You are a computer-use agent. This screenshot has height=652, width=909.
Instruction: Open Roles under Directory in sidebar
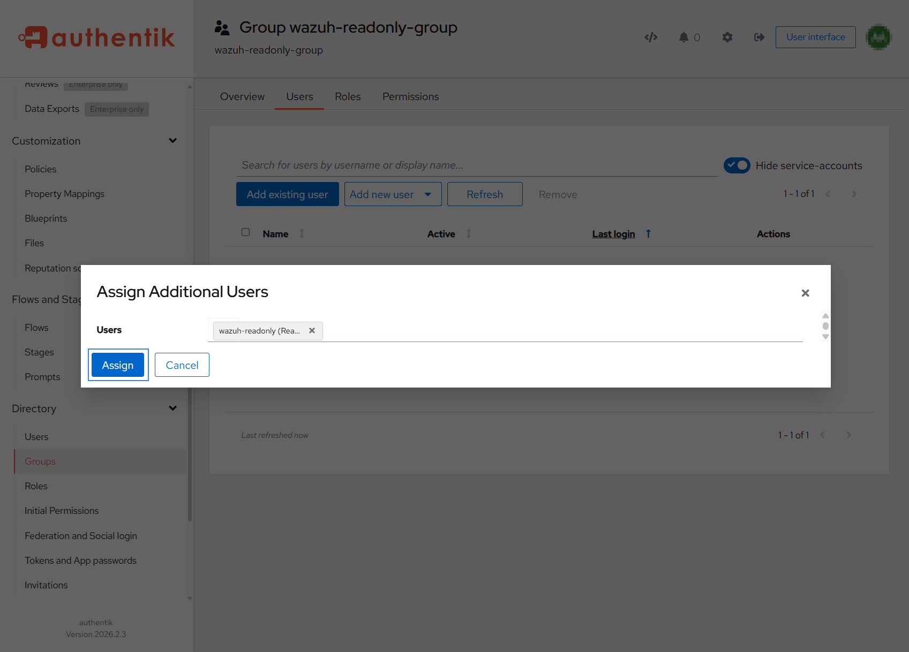(36, 486)
